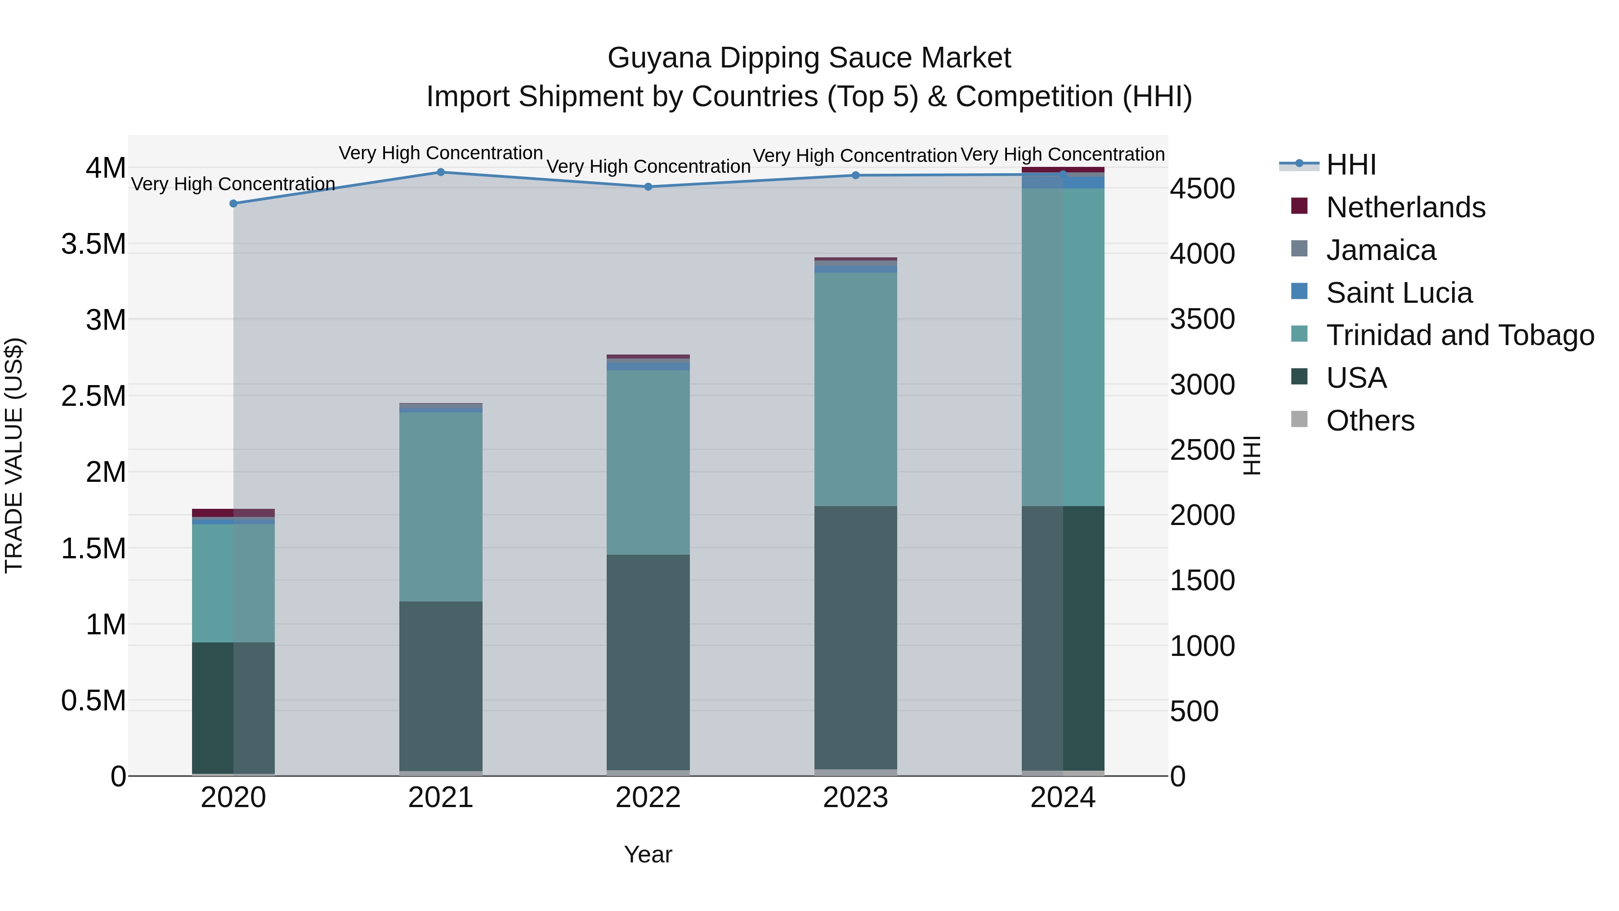Toggle the Netherlands legend entry
1619x911 pixels.
[1388, 207]
